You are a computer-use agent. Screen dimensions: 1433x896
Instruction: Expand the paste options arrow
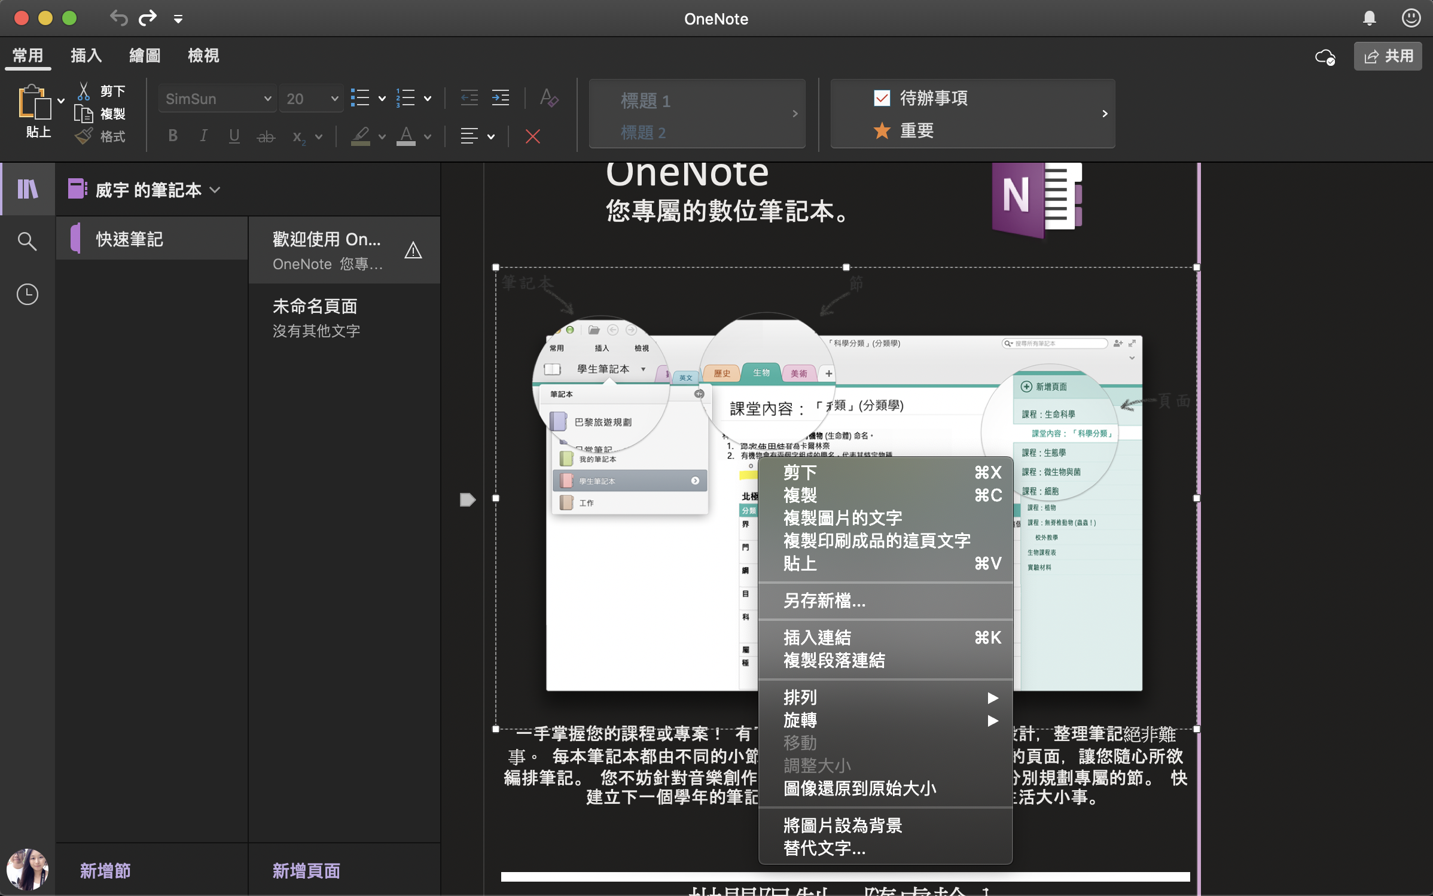point(61,101)
